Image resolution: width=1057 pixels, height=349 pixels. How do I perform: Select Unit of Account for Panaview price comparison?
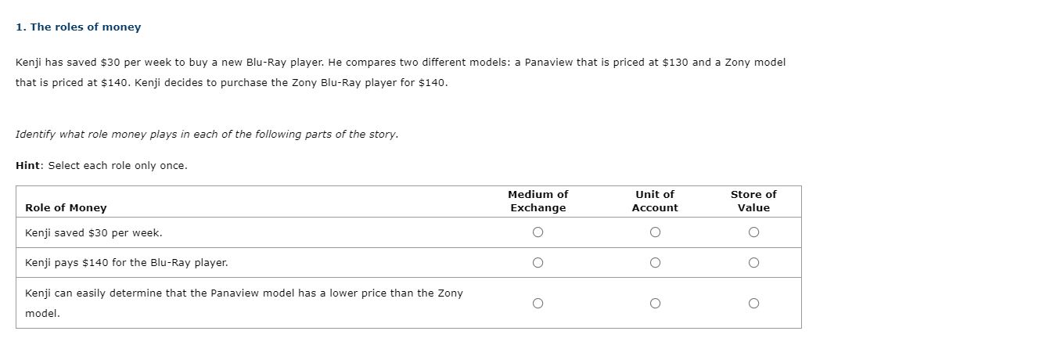point(655,304)
